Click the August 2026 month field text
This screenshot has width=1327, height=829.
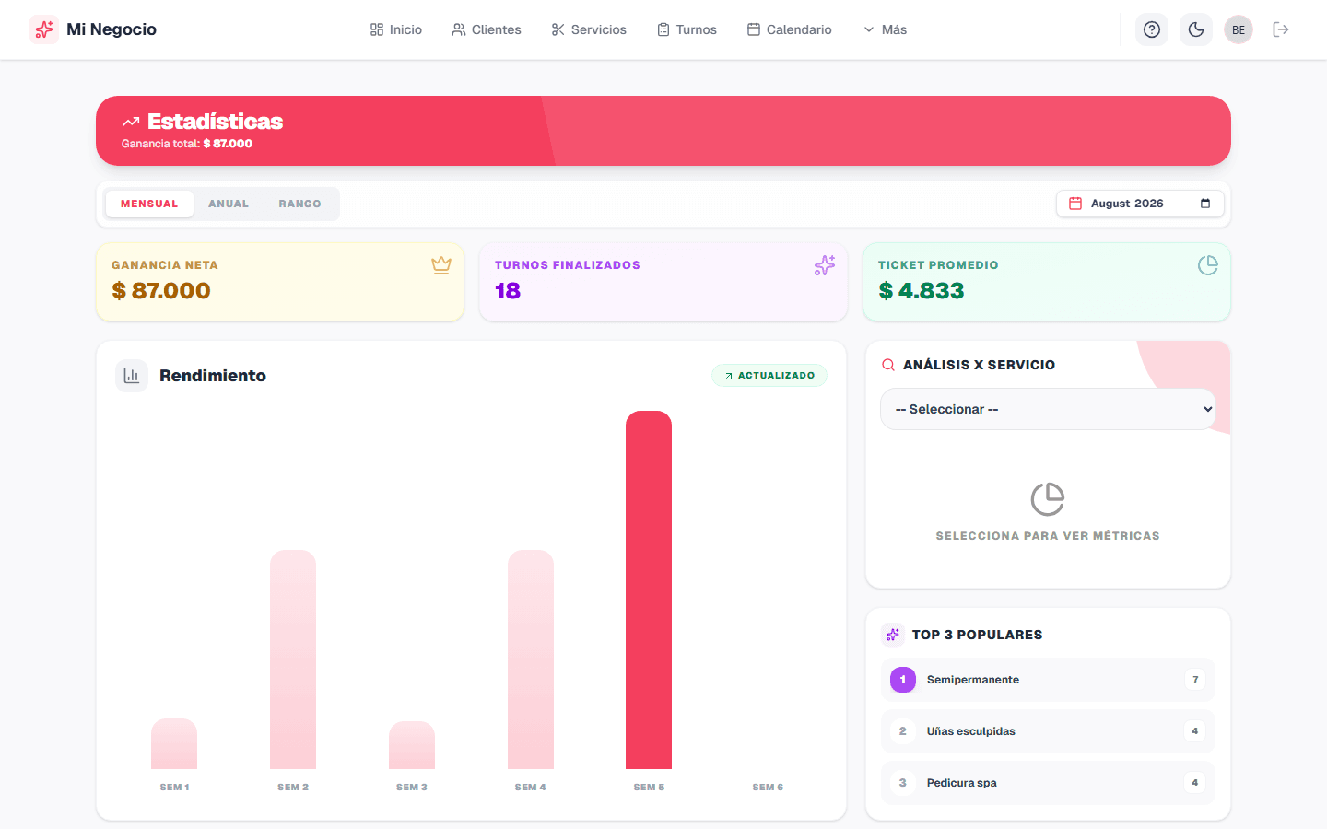point(1127,204)
